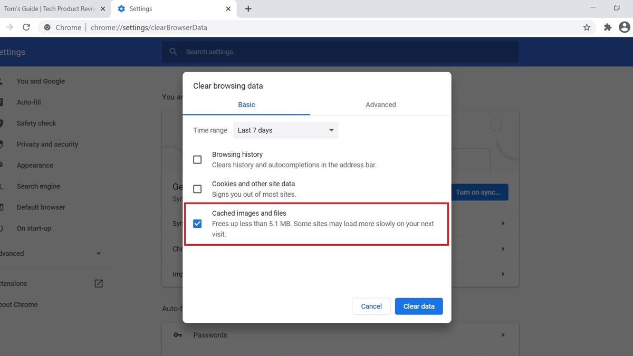Click the search magnifier in Search settings

click(x=173, y=52)
